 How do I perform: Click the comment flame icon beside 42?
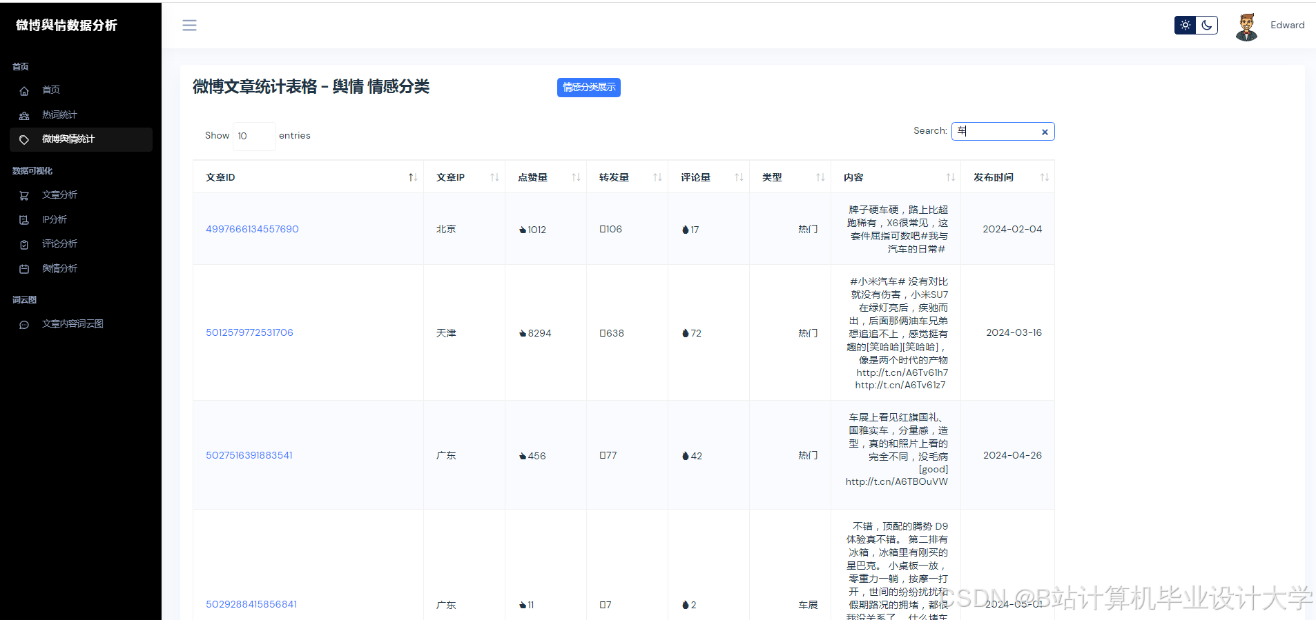(685, 456)
